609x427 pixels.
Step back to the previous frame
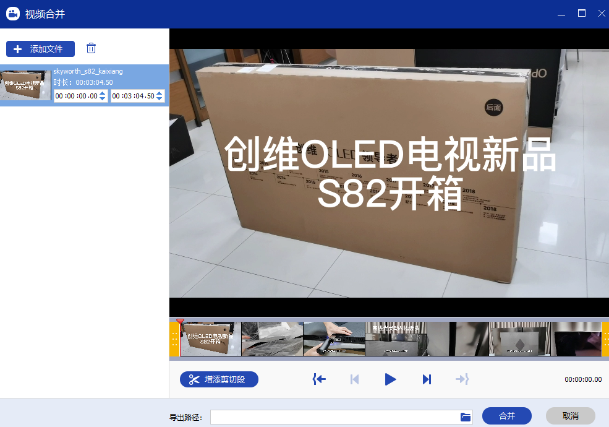354,379
